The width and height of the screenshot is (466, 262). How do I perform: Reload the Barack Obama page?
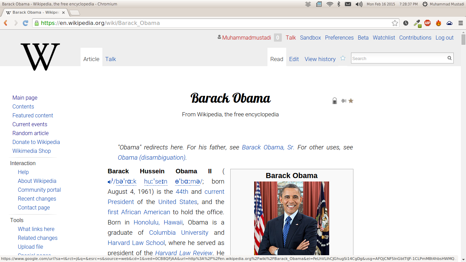25,23
